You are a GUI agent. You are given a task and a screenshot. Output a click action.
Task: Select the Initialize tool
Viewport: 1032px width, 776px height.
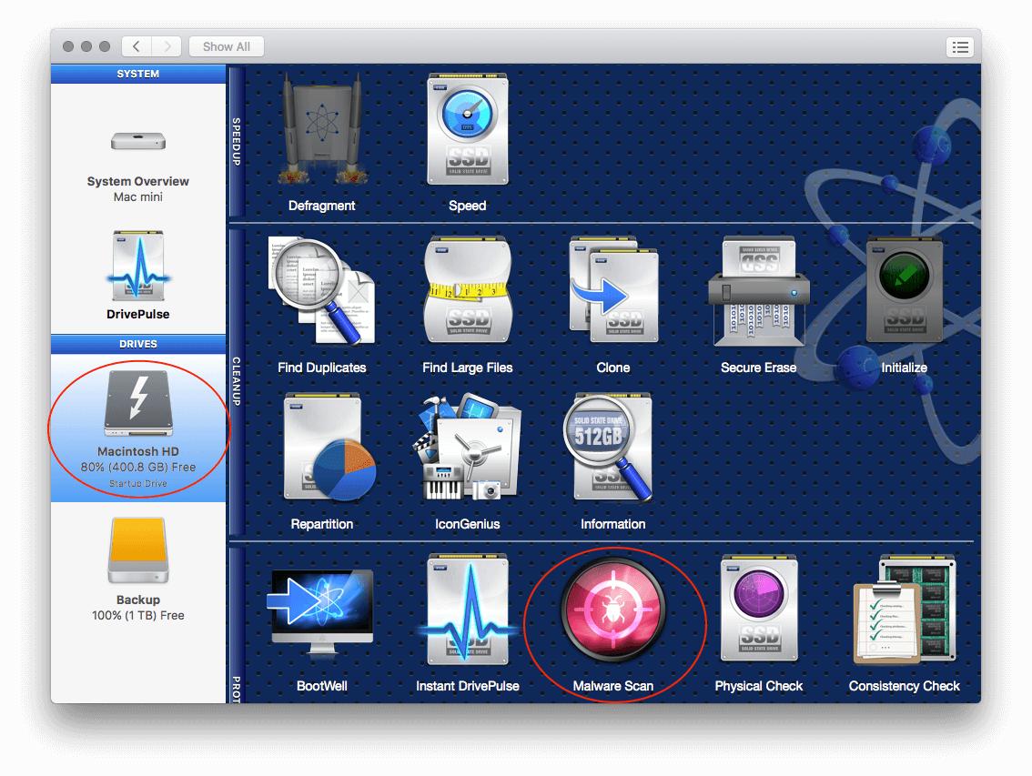click(x=904, y=291)
